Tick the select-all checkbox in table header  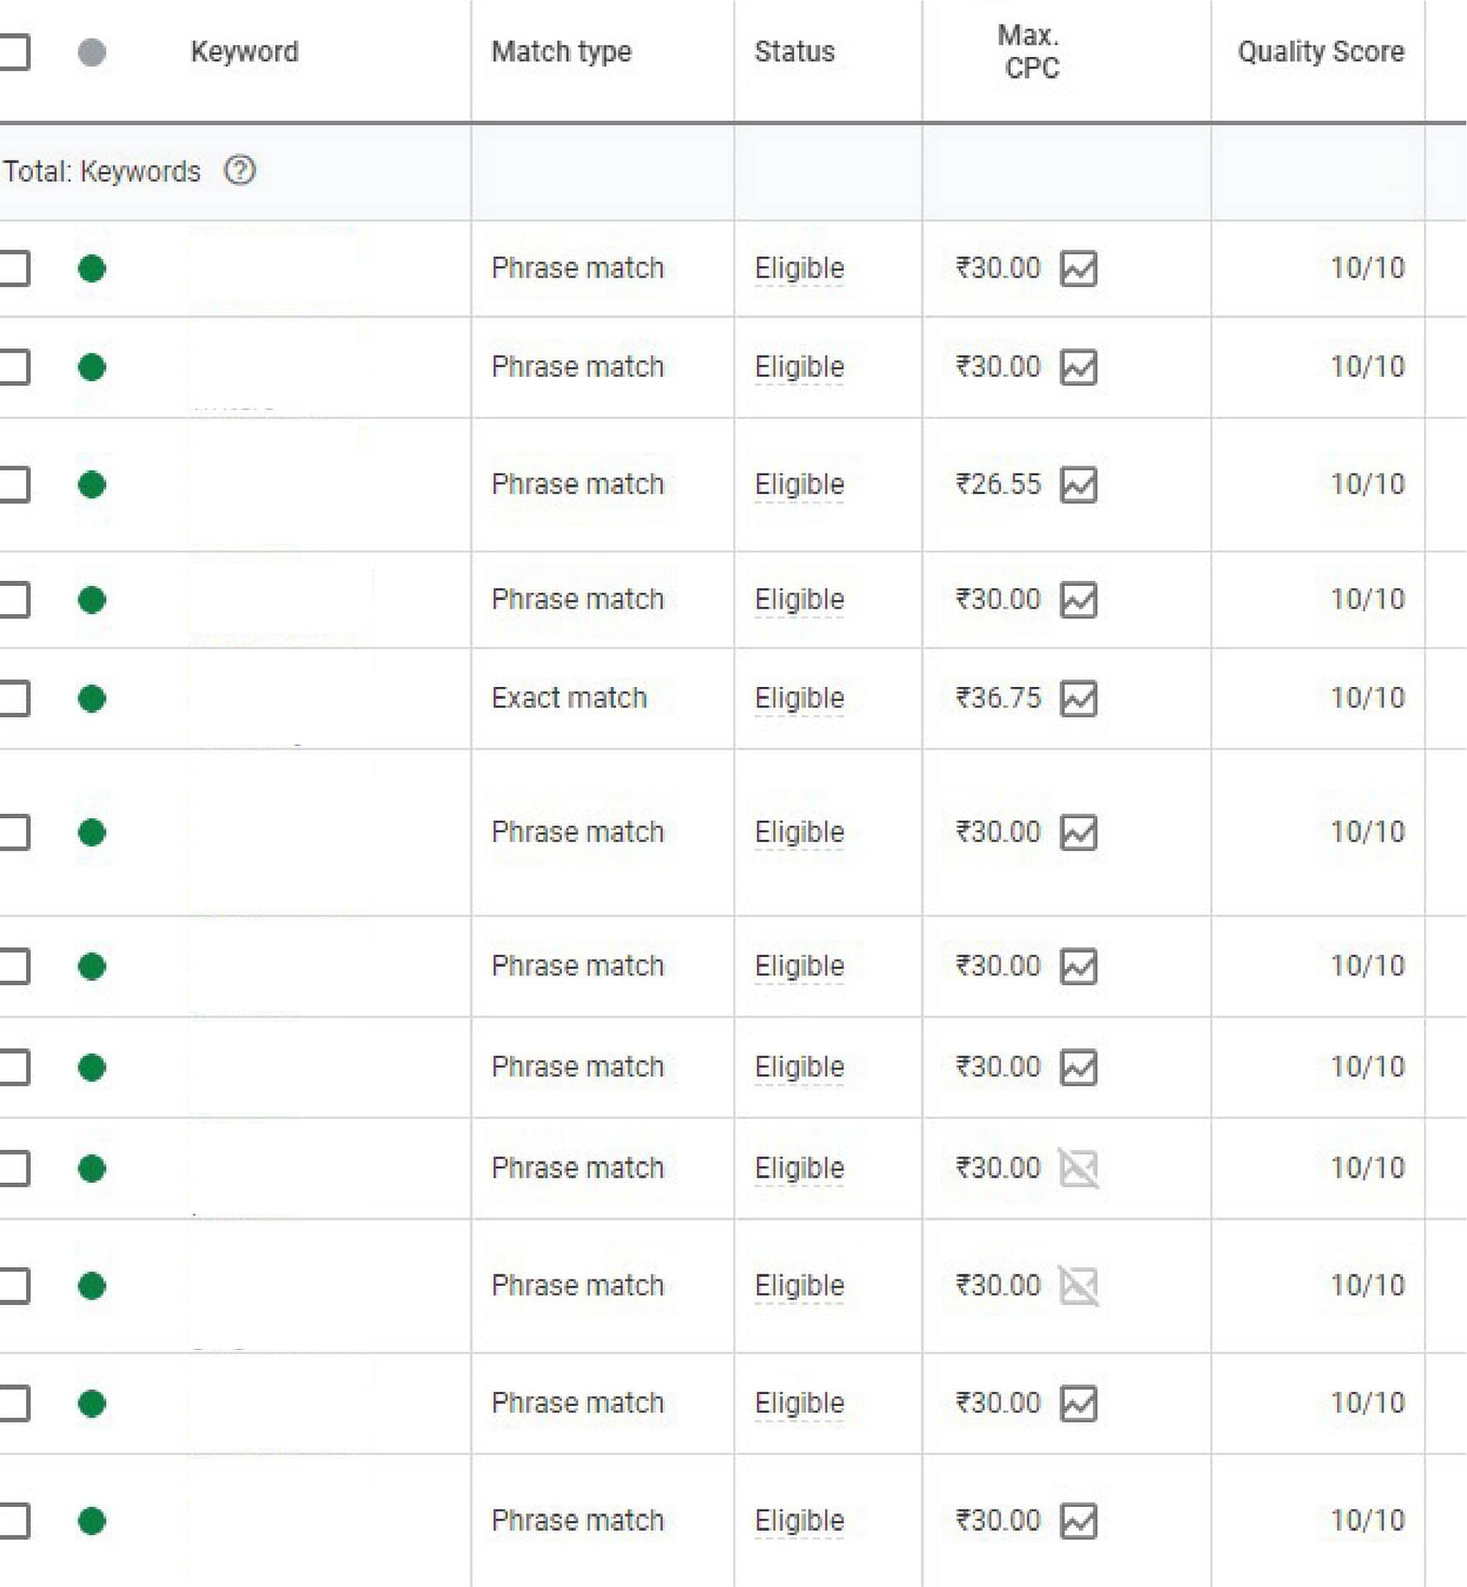coord(13,52)
